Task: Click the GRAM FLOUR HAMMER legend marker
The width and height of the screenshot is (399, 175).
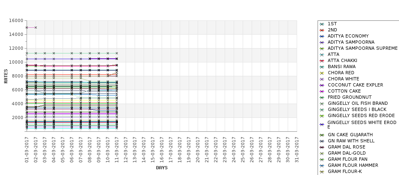Action: [x=322, y=166]
